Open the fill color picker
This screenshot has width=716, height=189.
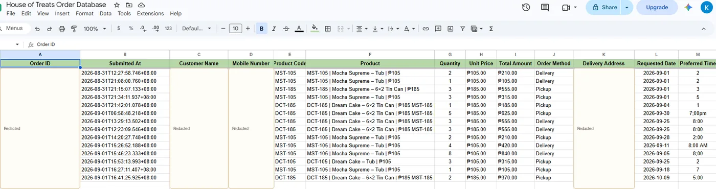click(315, 29)
